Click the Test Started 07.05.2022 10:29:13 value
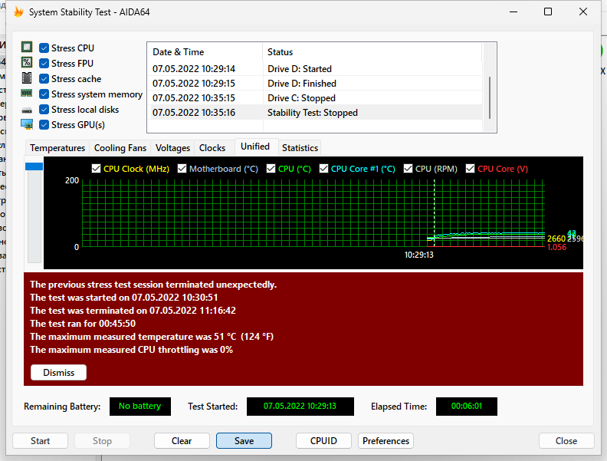Viewport: 607px width, 461px height. pos(300,407)
